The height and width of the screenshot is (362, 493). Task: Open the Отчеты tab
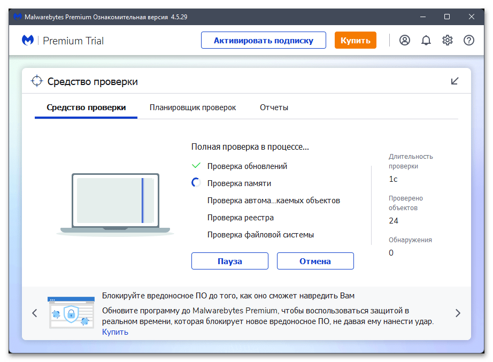tap(274, 107)
